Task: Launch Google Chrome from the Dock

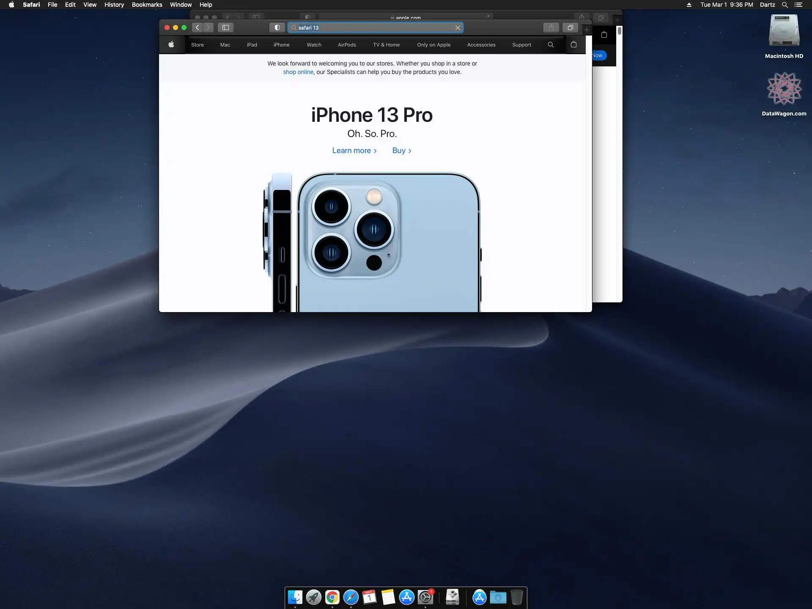Action: point(332,597)
